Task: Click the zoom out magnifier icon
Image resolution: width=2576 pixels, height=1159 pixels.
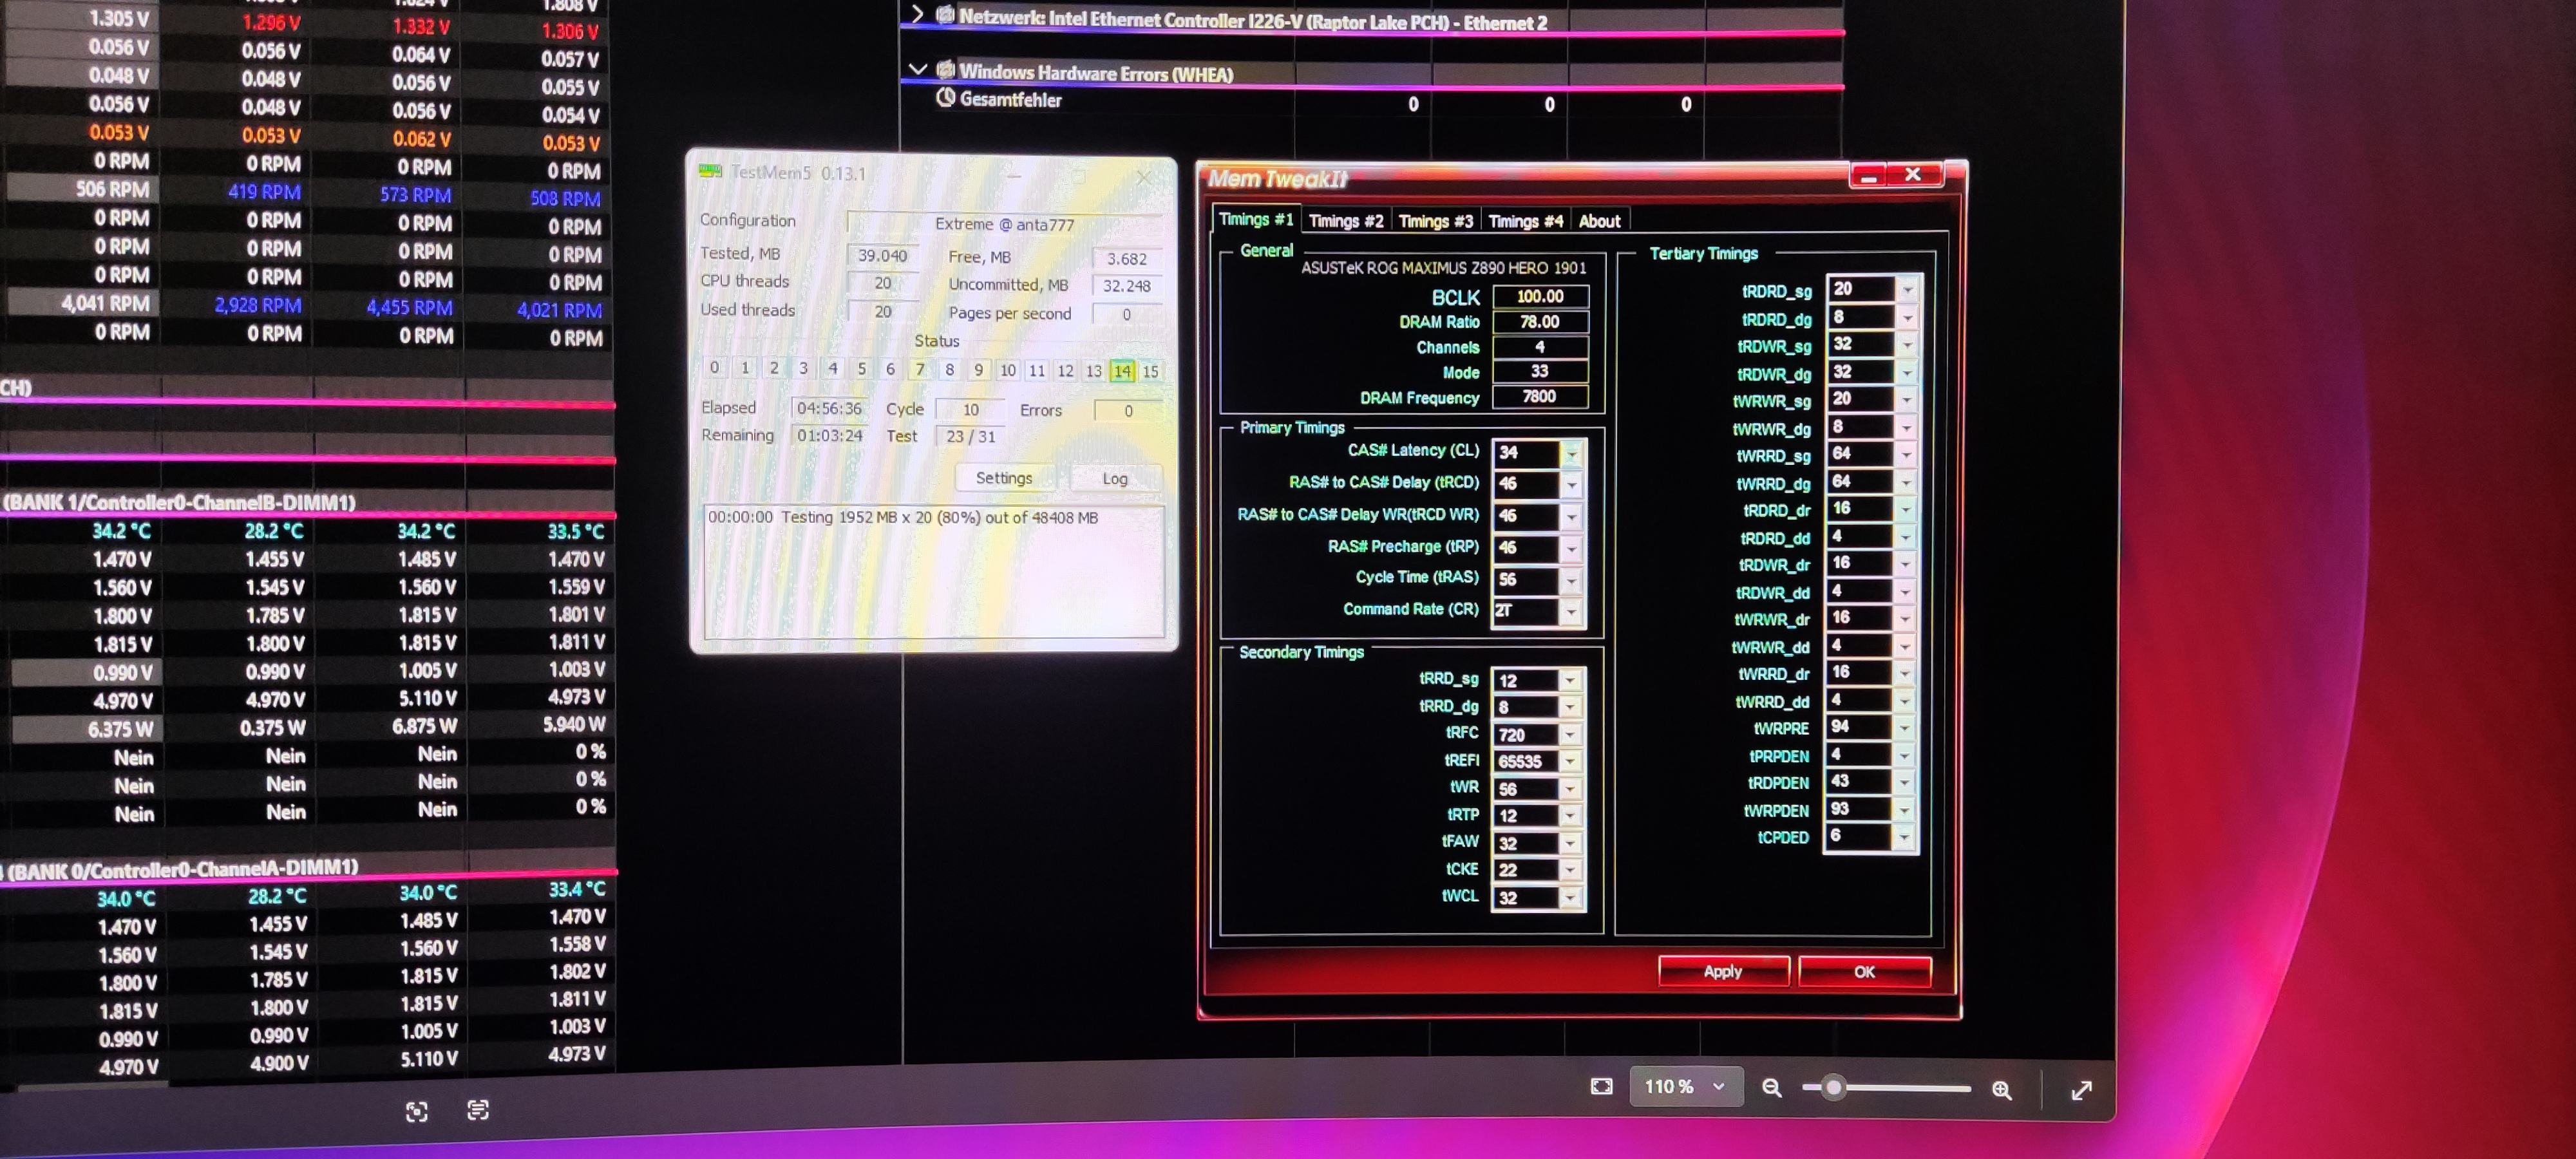Action: (x=1771, y=1088)
